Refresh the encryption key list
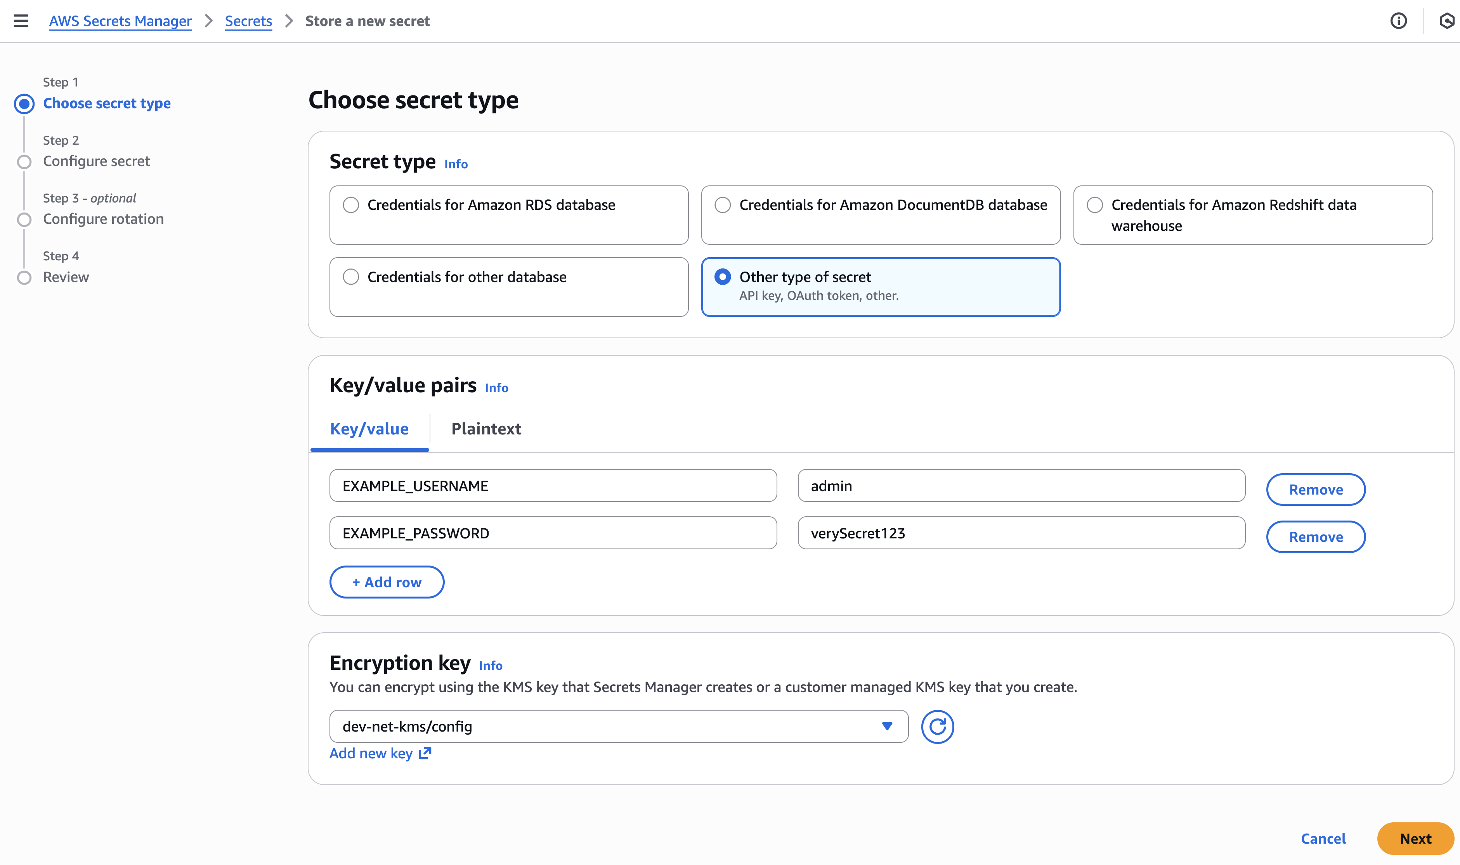The image size is (1460, 865). tap(937, 726)
